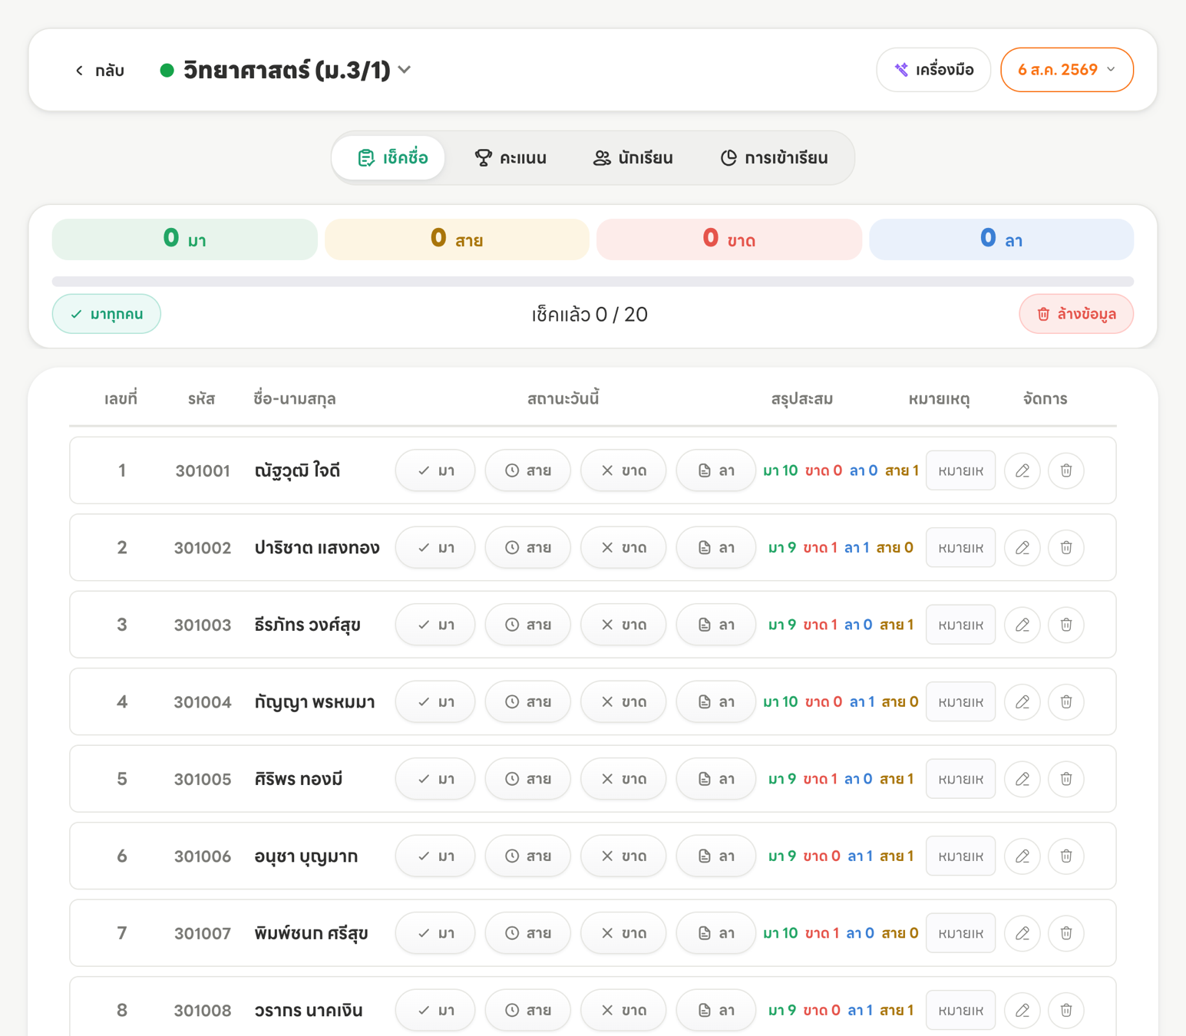
Task: Click pencil edit icon for ธีรภัทร วงศ์สุข
Action: [1022, 625]
